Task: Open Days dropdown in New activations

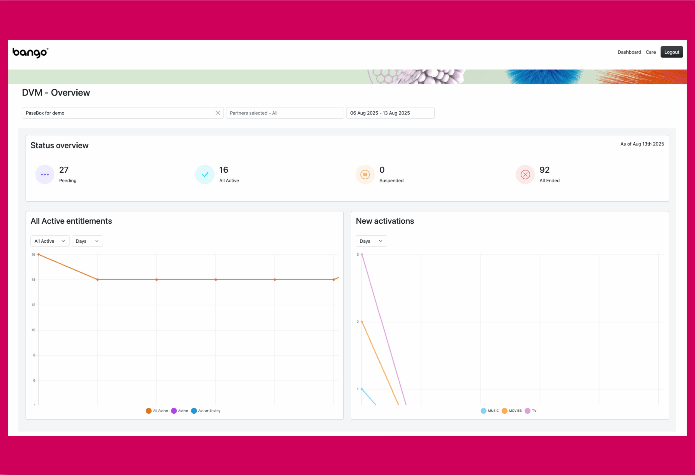Action: coord(371,241)
